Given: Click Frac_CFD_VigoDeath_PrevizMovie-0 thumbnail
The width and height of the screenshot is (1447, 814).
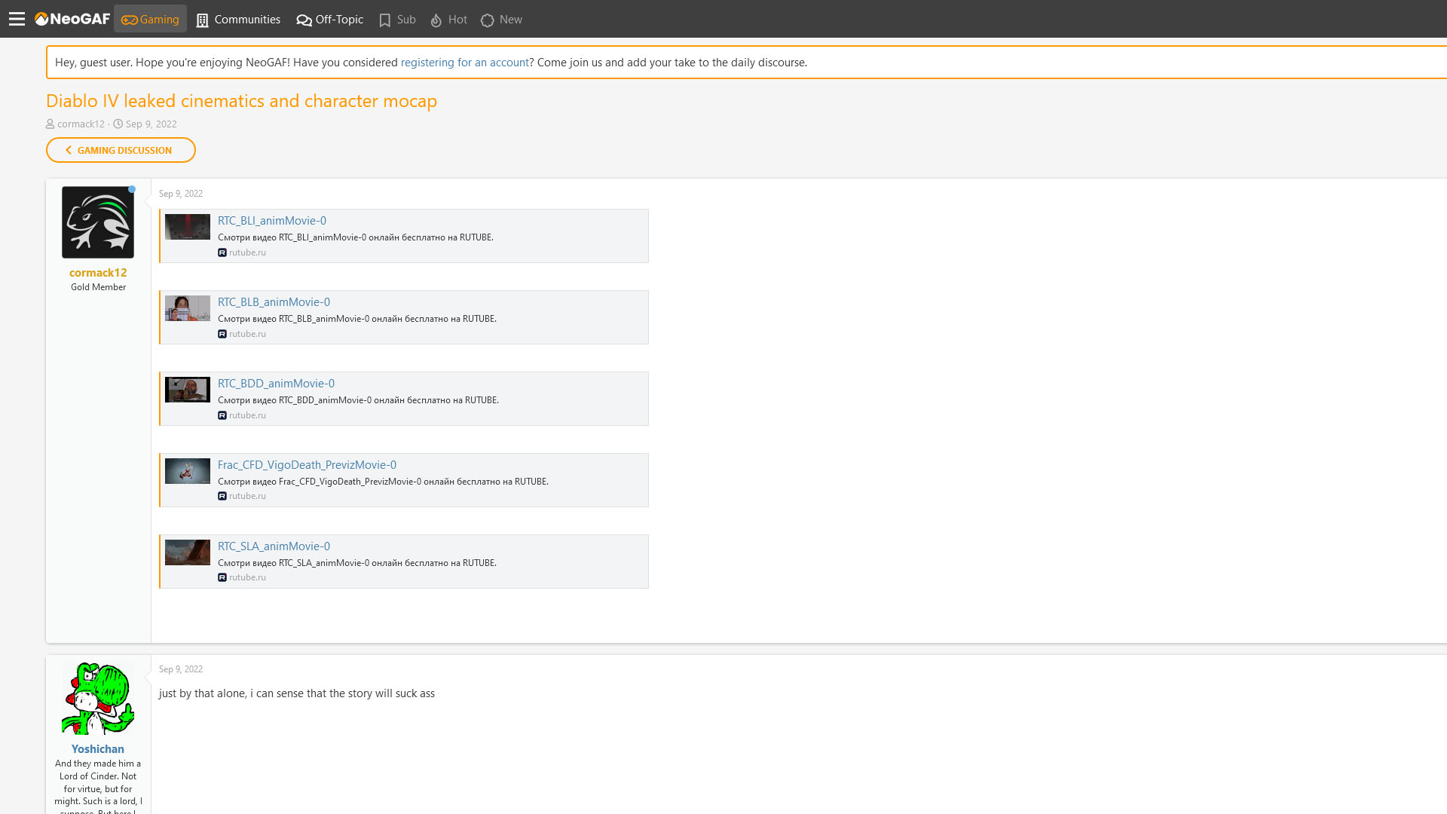Looking at the screenshot, I should tap(188, 471).
